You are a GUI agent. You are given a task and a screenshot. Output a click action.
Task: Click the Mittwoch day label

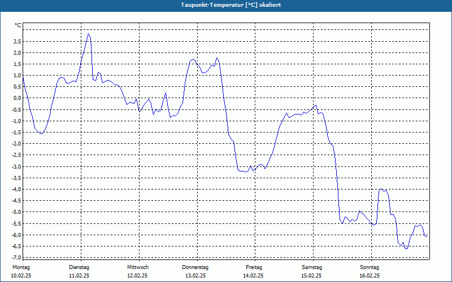tap(138, 267)
